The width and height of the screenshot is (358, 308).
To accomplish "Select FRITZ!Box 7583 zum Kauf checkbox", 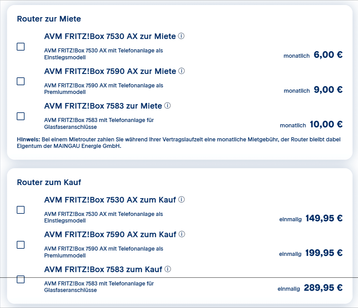I will coord(21,279).
